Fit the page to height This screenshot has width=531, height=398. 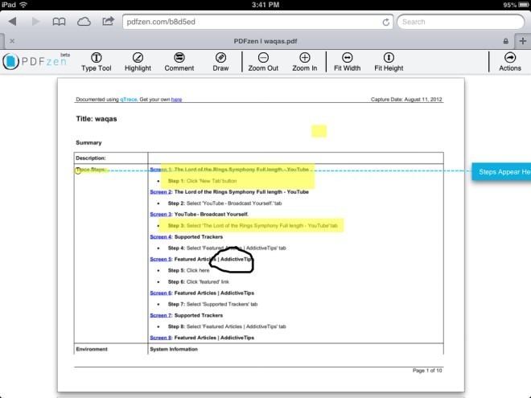389,62
